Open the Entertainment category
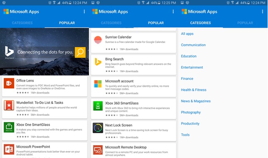This screenshot has width=268, height=158. [x=192, y=67]
